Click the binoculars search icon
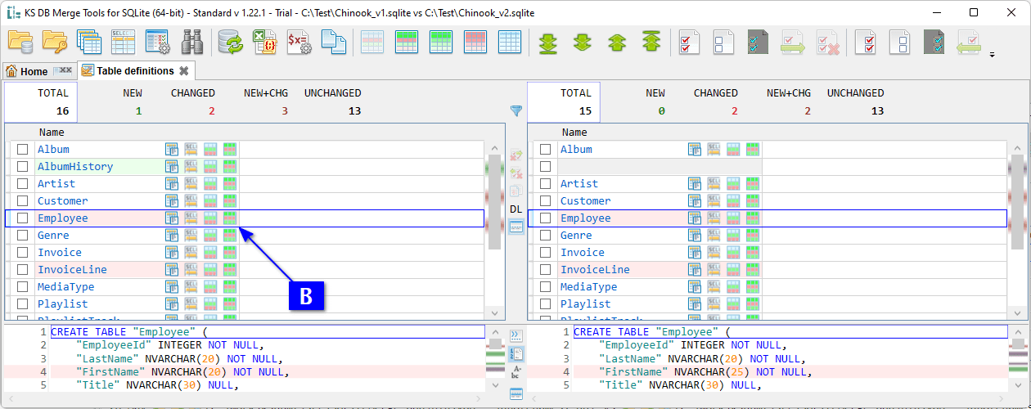 click(x=191, y=41)
